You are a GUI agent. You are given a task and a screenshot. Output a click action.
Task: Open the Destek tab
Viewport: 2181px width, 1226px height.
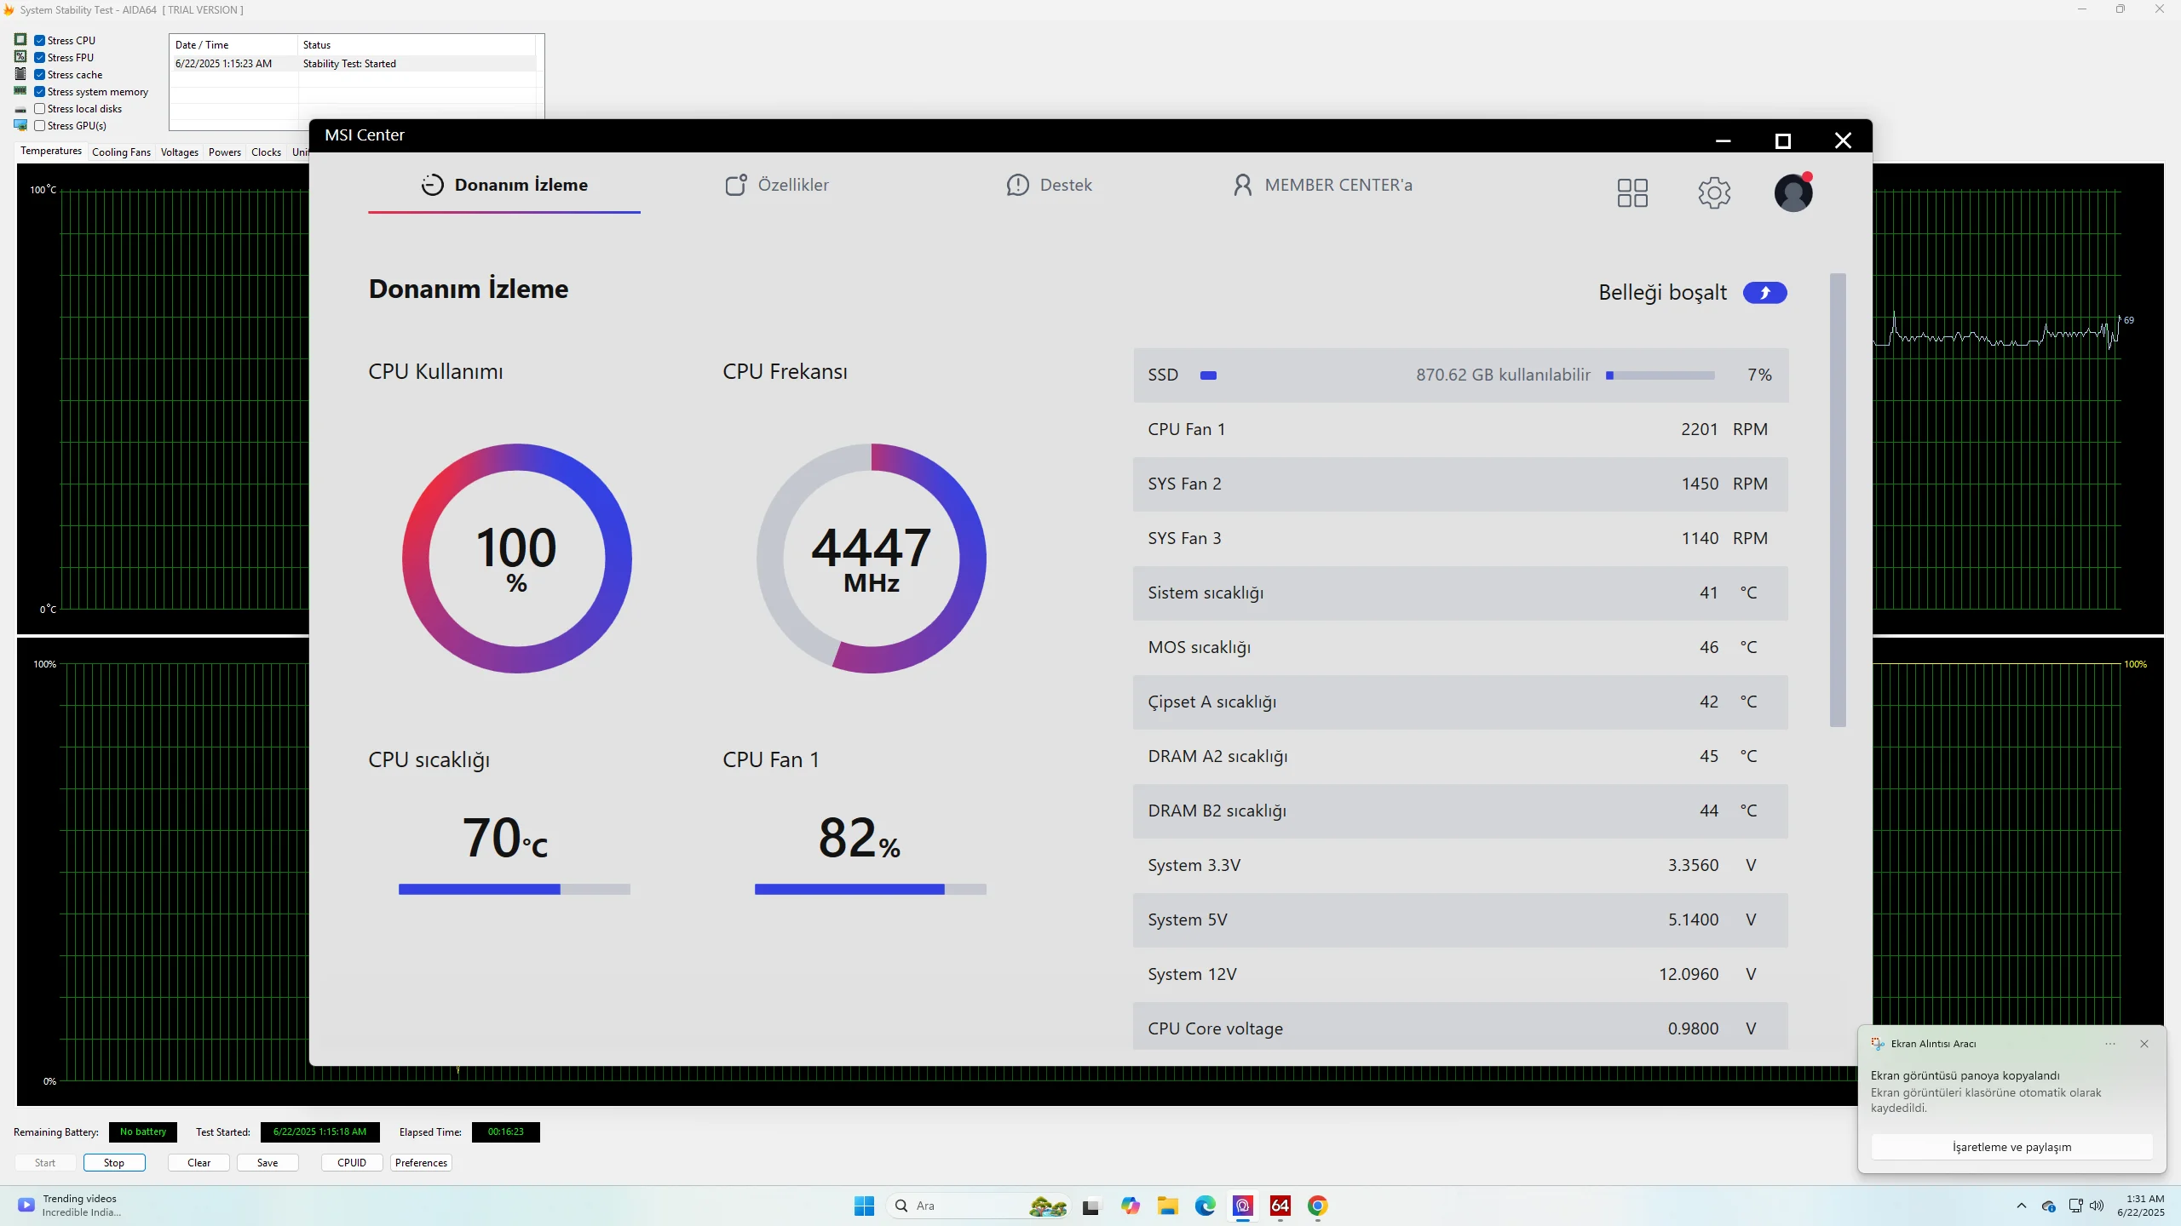pyautogui.click(x=1049, y=185)
